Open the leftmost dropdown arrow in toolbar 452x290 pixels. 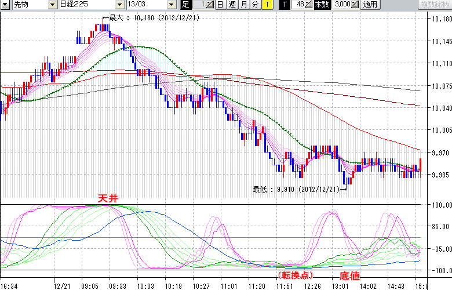point(6,5)
